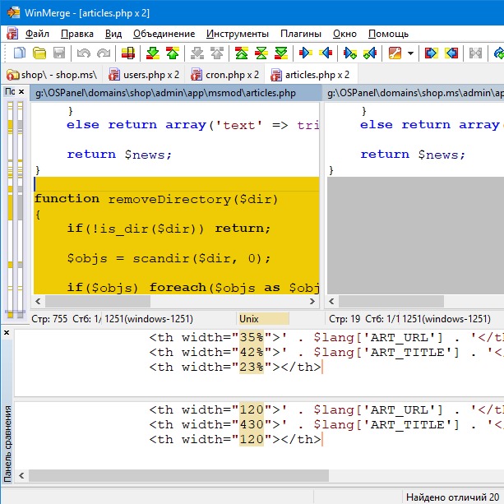Click the New document toolbar icon
This screenshot has height=504, width=504.
coord(20,53)
